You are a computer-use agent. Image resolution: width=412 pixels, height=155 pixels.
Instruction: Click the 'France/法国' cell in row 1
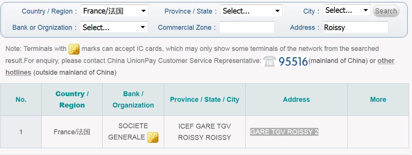coord(72,132)
